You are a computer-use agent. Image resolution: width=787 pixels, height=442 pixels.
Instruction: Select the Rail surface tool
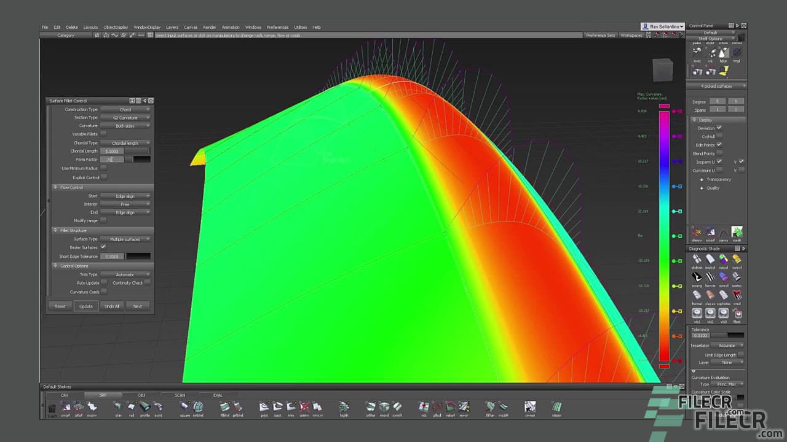132,407
